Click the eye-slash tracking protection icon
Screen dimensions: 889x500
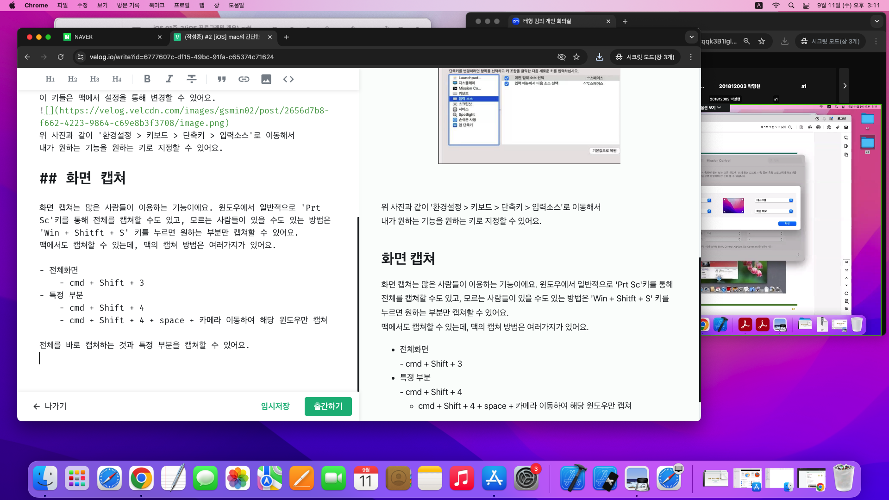click(x=561, y=57)
